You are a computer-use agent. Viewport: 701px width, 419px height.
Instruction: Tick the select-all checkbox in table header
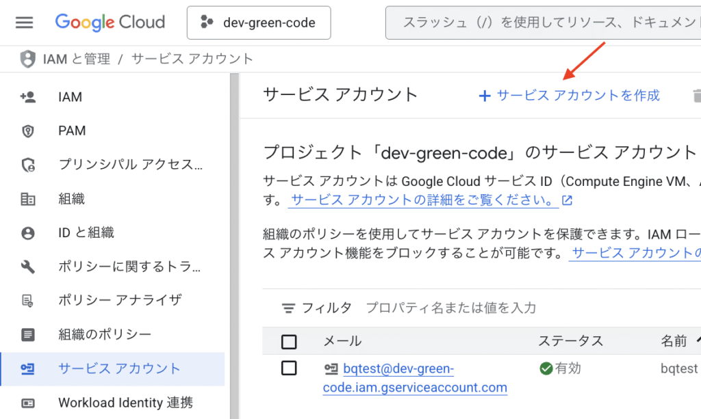pos(289,341)
